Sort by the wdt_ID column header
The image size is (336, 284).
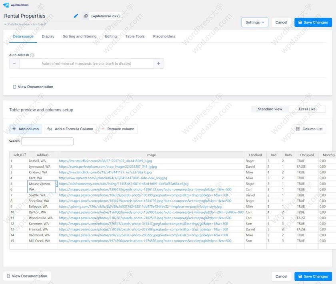[x=19, y=155]
